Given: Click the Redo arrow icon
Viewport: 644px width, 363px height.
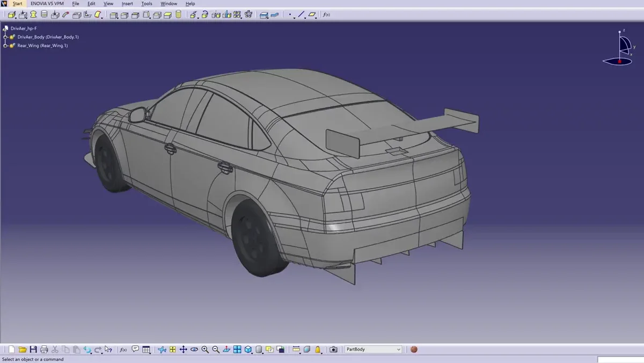Looking at the screenshot, I should [x=98, y=350].
